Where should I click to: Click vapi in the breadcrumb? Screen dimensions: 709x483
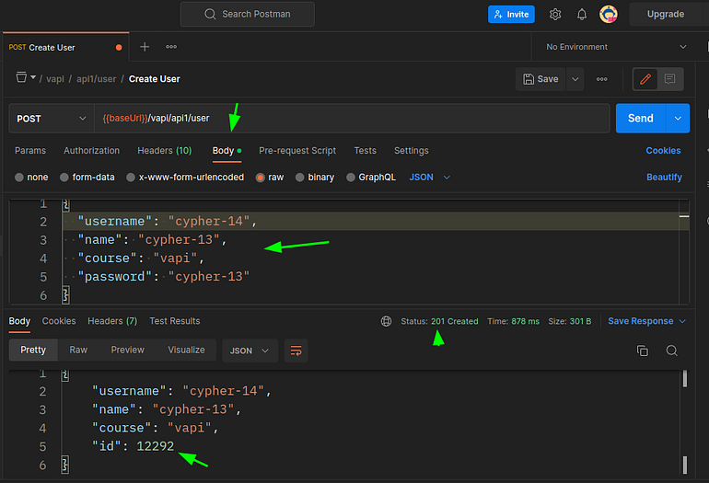[55, 79]
